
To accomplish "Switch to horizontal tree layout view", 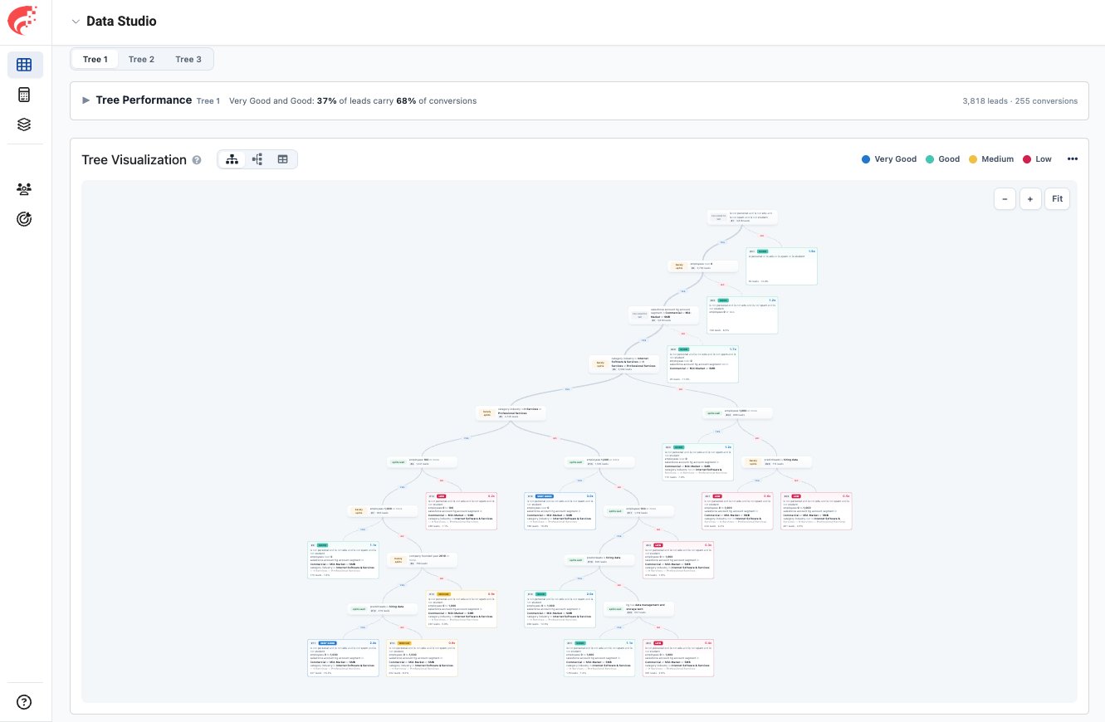I will (x=257, y=159).
